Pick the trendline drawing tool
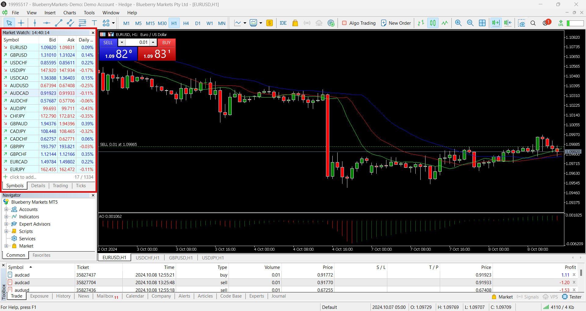 click(x=59, y=23)
